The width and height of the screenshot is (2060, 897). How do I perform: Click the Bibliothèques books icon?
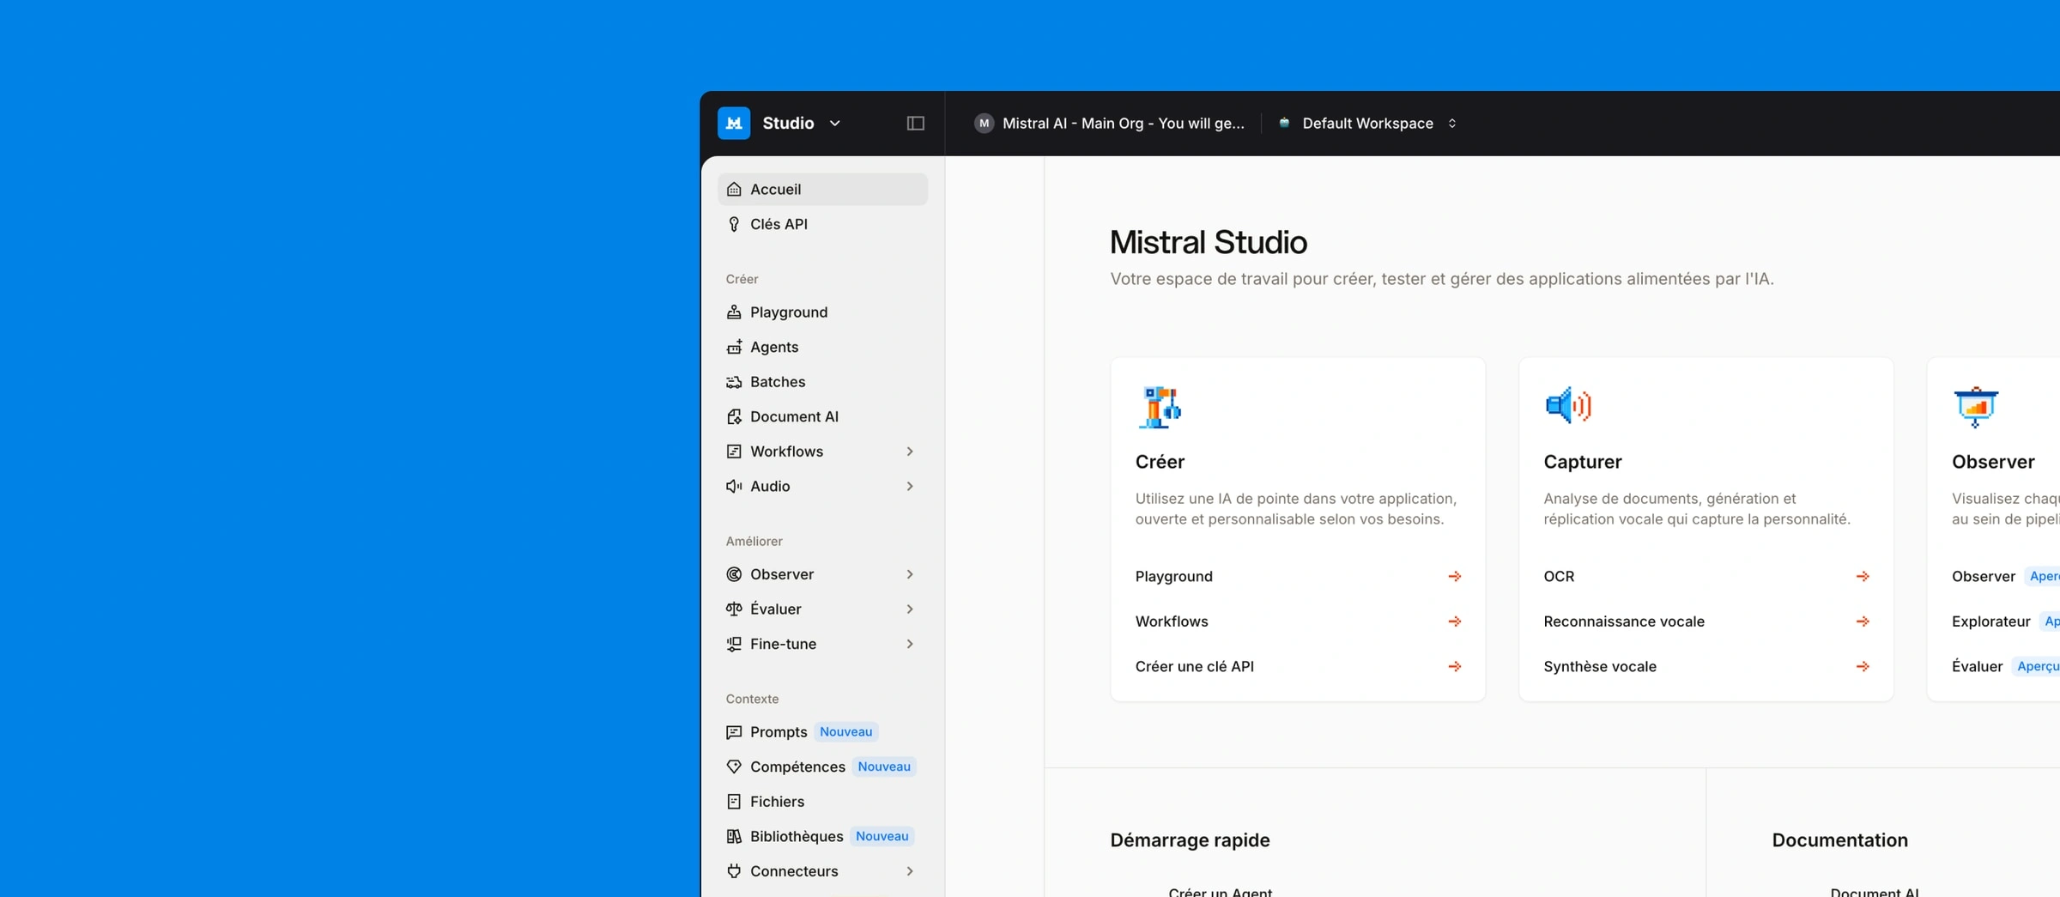734,836
